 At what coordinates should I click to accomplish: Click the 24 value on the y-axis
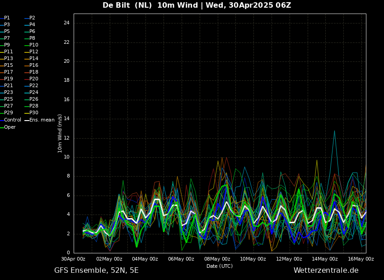pyautogui.click(x=66, y=23)
